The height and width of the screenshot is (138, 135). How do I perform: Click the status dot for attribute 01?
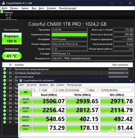[5, 69]
